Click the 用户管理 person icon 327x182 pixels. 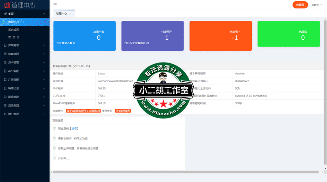point(4,114)
